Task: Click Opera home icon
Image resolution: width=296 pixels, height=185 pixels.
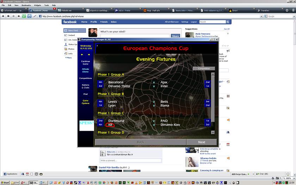Action: (30, 16)
